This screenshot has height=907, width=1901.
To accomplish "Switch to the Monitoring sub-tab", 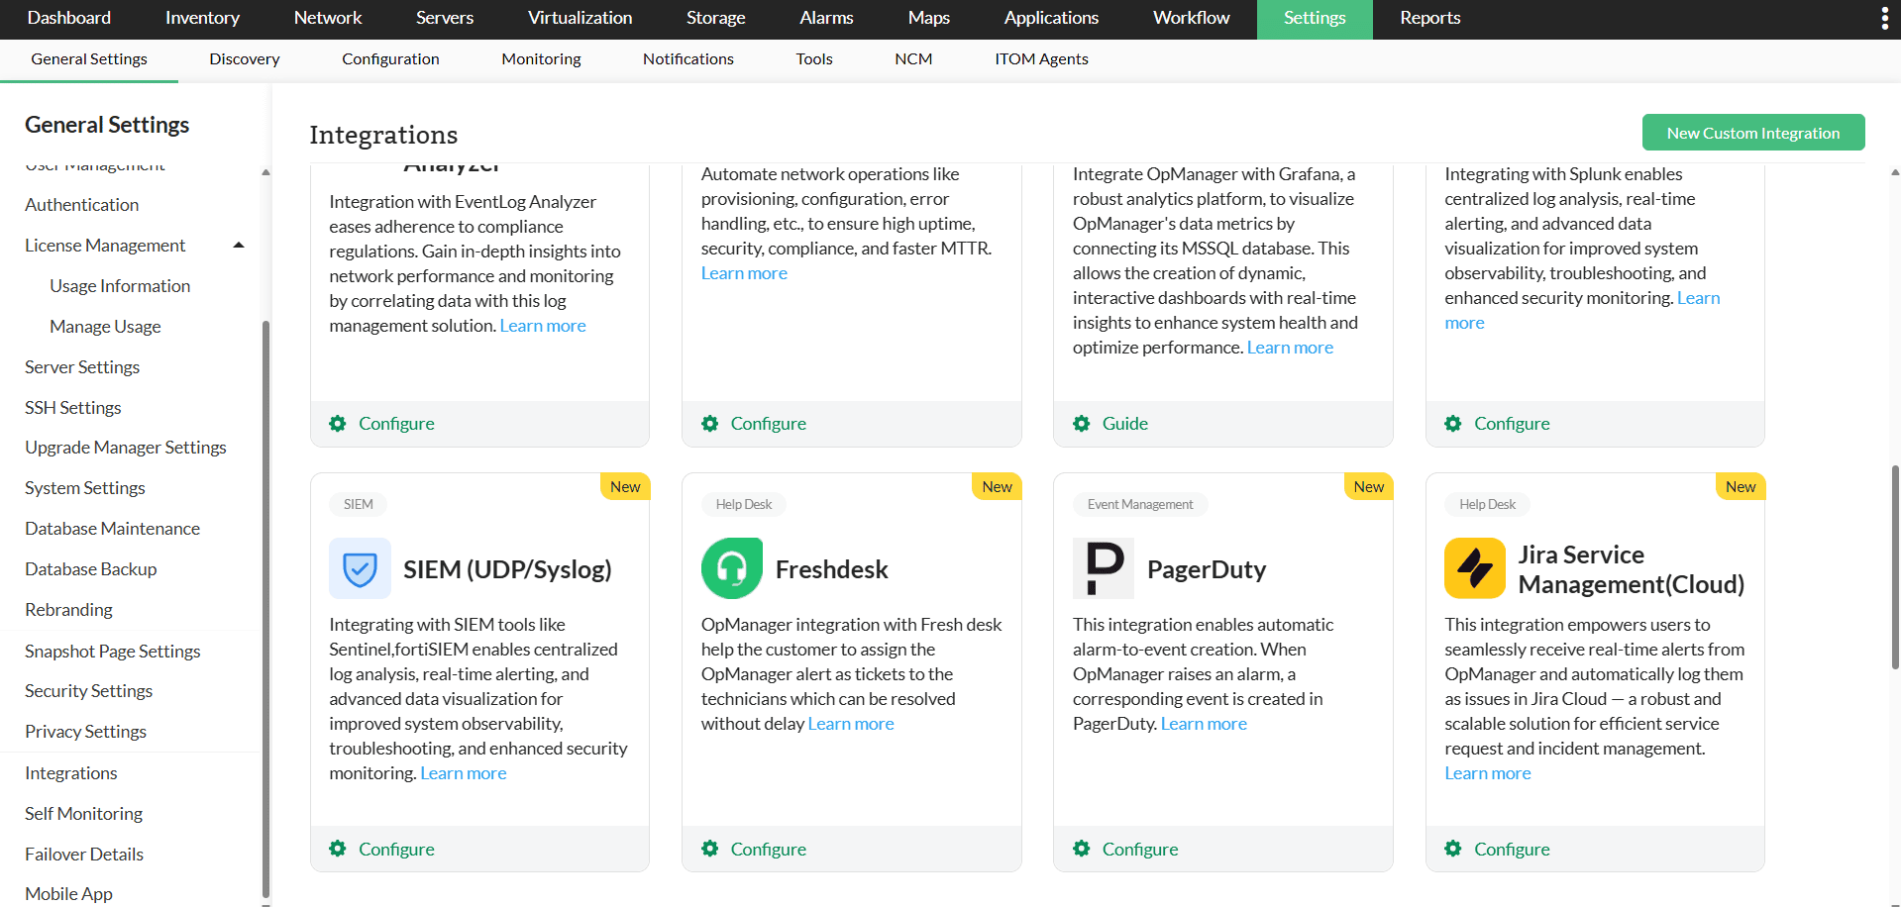I will click(541, 59).
